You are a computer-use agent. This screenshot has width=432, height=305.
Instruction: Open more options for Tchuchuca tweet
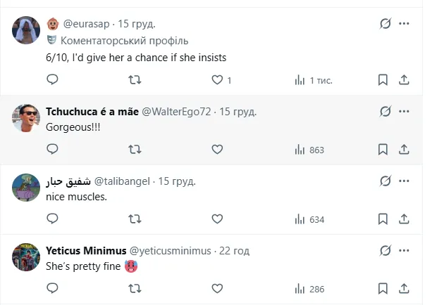pyautogui.click(x=405, y=111)
